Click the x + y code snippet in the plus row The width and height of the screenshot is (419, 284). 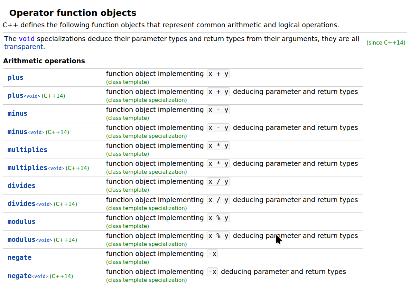[218, 74]
